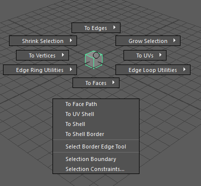201x186 pixels.
Task: Choose Grow Selection in marking menu
Action: (148, 40)
